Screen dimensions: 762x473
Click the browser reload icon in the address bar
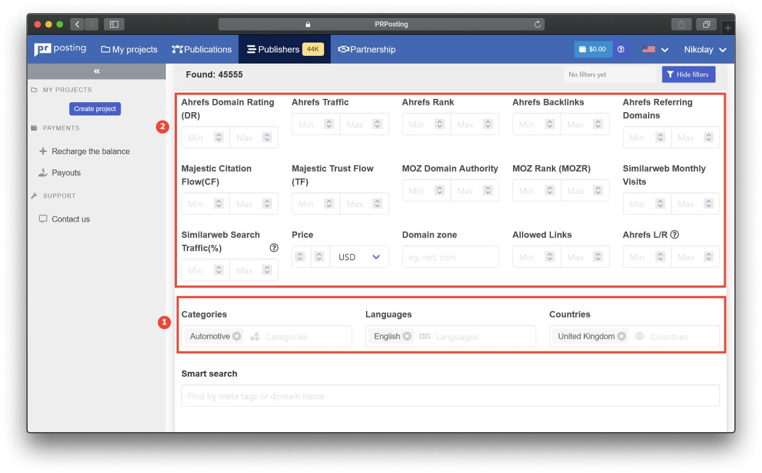537,24
